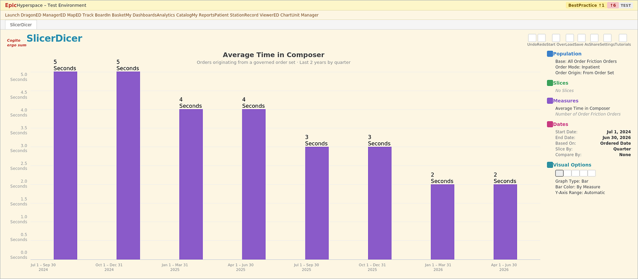The width and height of the screenshot is (638, 279).
Task: Open the Visual Options section heading
Action: [572, 165]
